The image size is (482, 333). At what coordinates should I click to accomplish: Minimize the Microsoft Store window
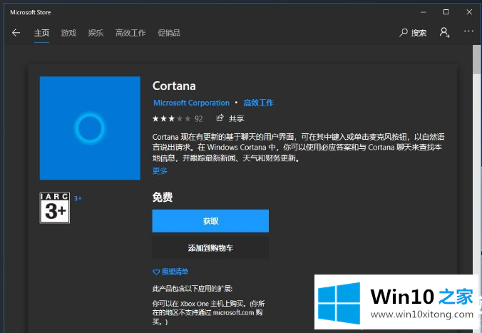click(x=424, y=12)
